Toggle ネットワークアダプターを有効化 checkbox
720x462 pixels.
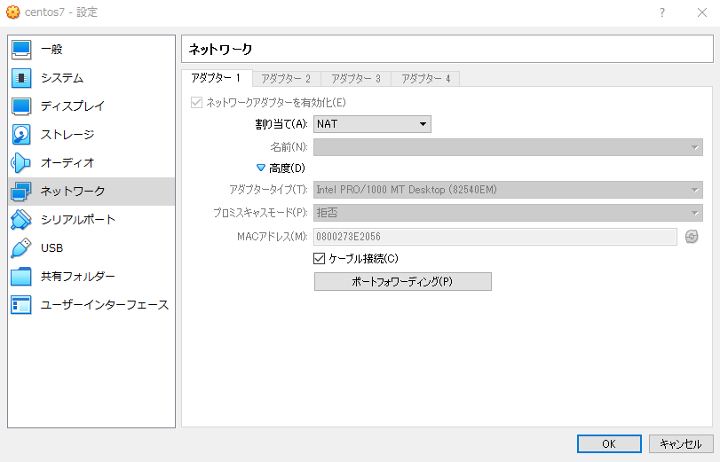point(196,102)
